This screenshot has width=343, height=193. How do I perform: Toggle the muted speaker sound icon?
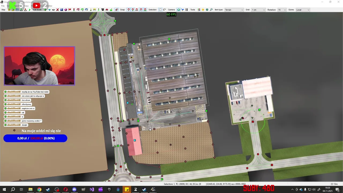[117, 10]
